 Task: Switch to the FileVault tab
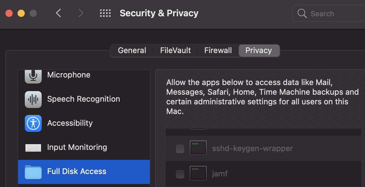pos(175,50)
